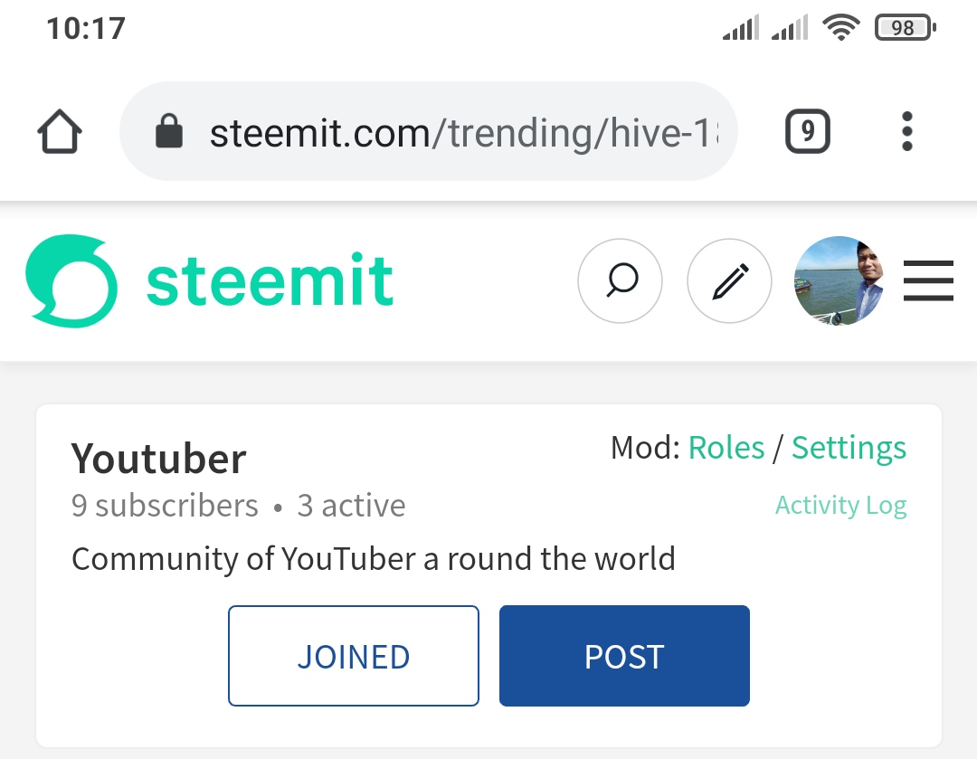
Task: Open community Settings link
Action: coord(849,449)
